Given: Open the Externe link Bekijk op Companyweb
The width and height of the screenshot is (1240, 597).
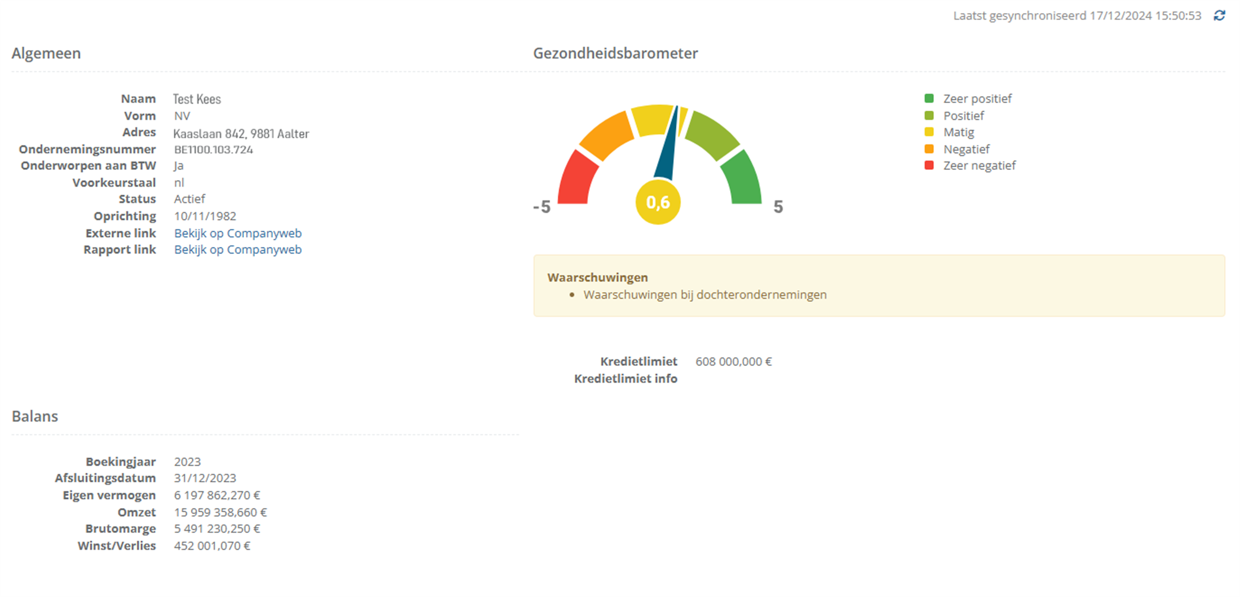Looking at the screenshot, I should point(238,233).
